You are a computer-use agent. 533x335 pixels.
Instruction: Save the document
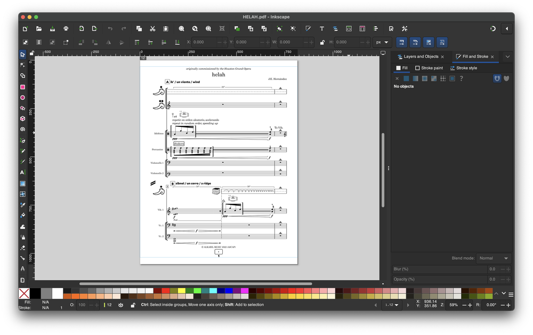click(x=52, y=29)
